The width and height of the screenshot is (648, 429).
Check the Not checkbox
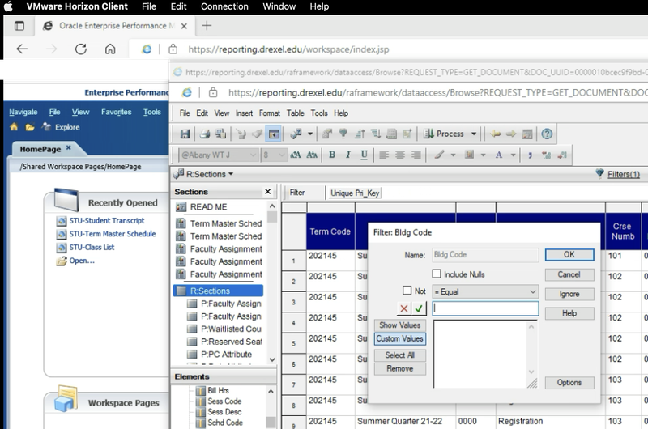pyautogui.click(x=407, y=291)
